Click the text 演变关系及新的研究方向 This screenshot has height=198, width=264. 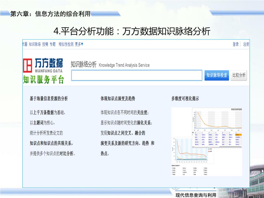(119, 143)
